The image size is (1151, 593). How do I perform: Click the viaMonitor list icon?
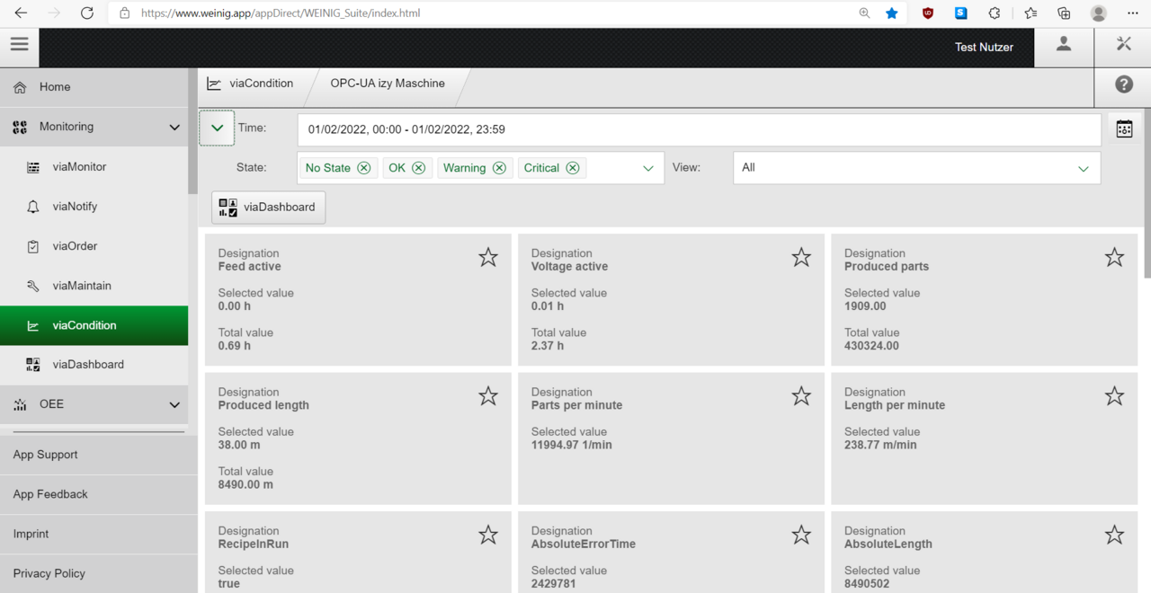(x=33, y=167)
